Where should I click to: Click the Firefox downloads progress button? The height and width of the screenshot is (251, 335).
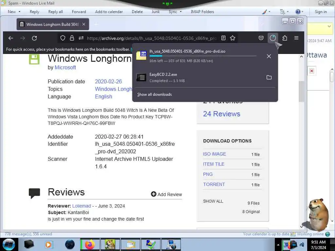273,38
